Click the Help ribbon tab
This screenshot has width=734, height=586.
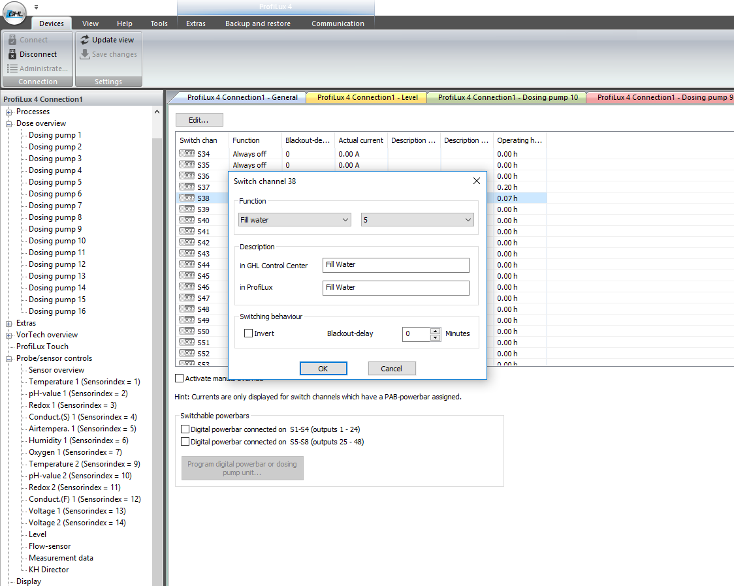(x=125, y=23)
